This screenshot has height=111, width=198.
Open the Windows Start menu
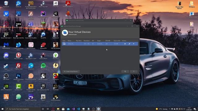click(2, 109)
